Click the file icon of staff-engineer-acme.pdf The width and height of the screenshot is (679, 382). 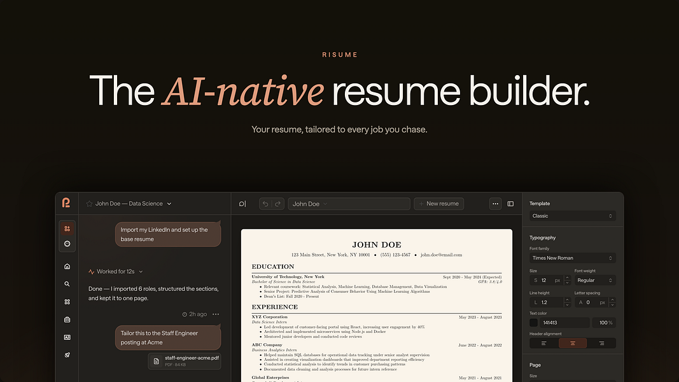pos(157,361)
